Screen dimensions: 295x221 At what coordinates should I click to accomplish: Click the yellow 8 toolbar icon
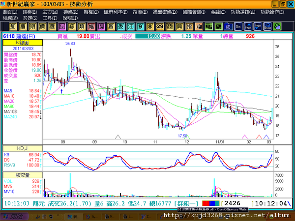tap(150, 27)
